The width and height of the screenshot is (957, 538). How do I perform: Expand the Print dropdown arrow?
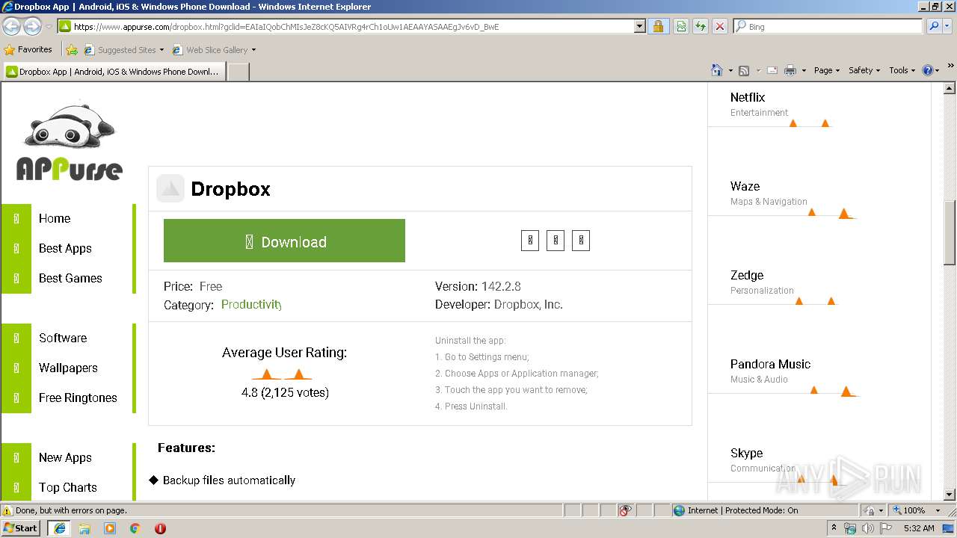(x=804, y=70)
